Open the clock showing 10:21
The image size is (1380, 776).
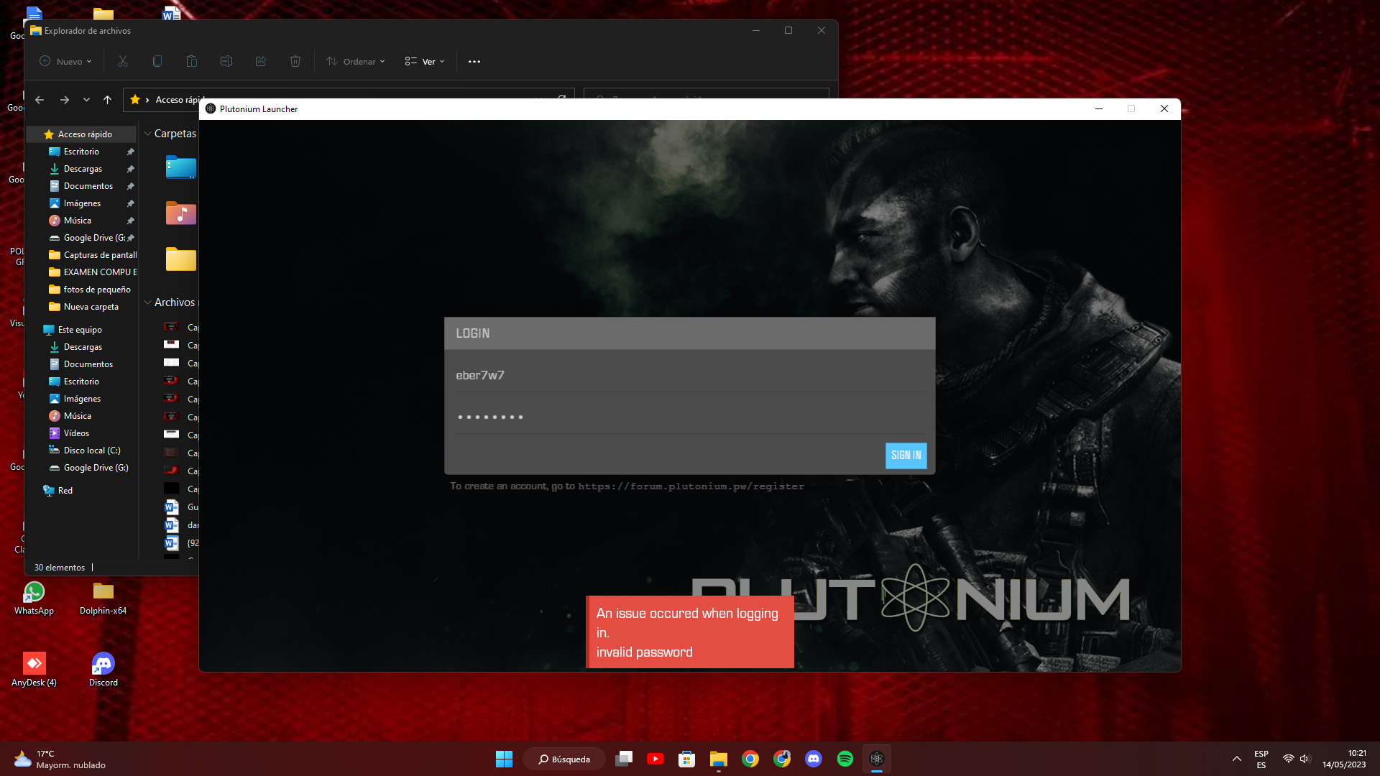1344,759
